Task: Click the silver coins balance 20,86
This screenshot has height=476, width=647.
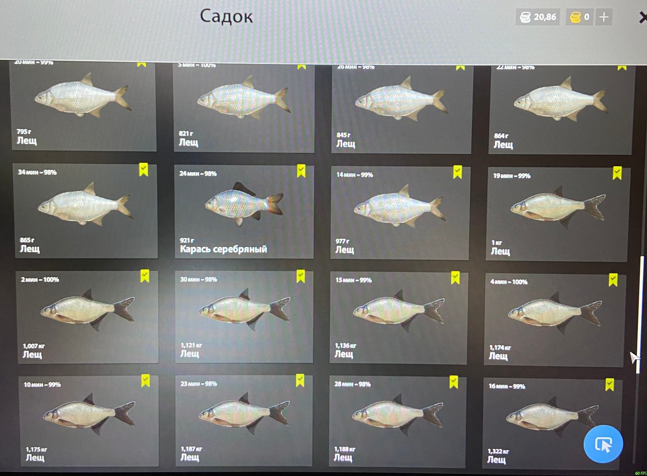Action: (x=537, y=17)
